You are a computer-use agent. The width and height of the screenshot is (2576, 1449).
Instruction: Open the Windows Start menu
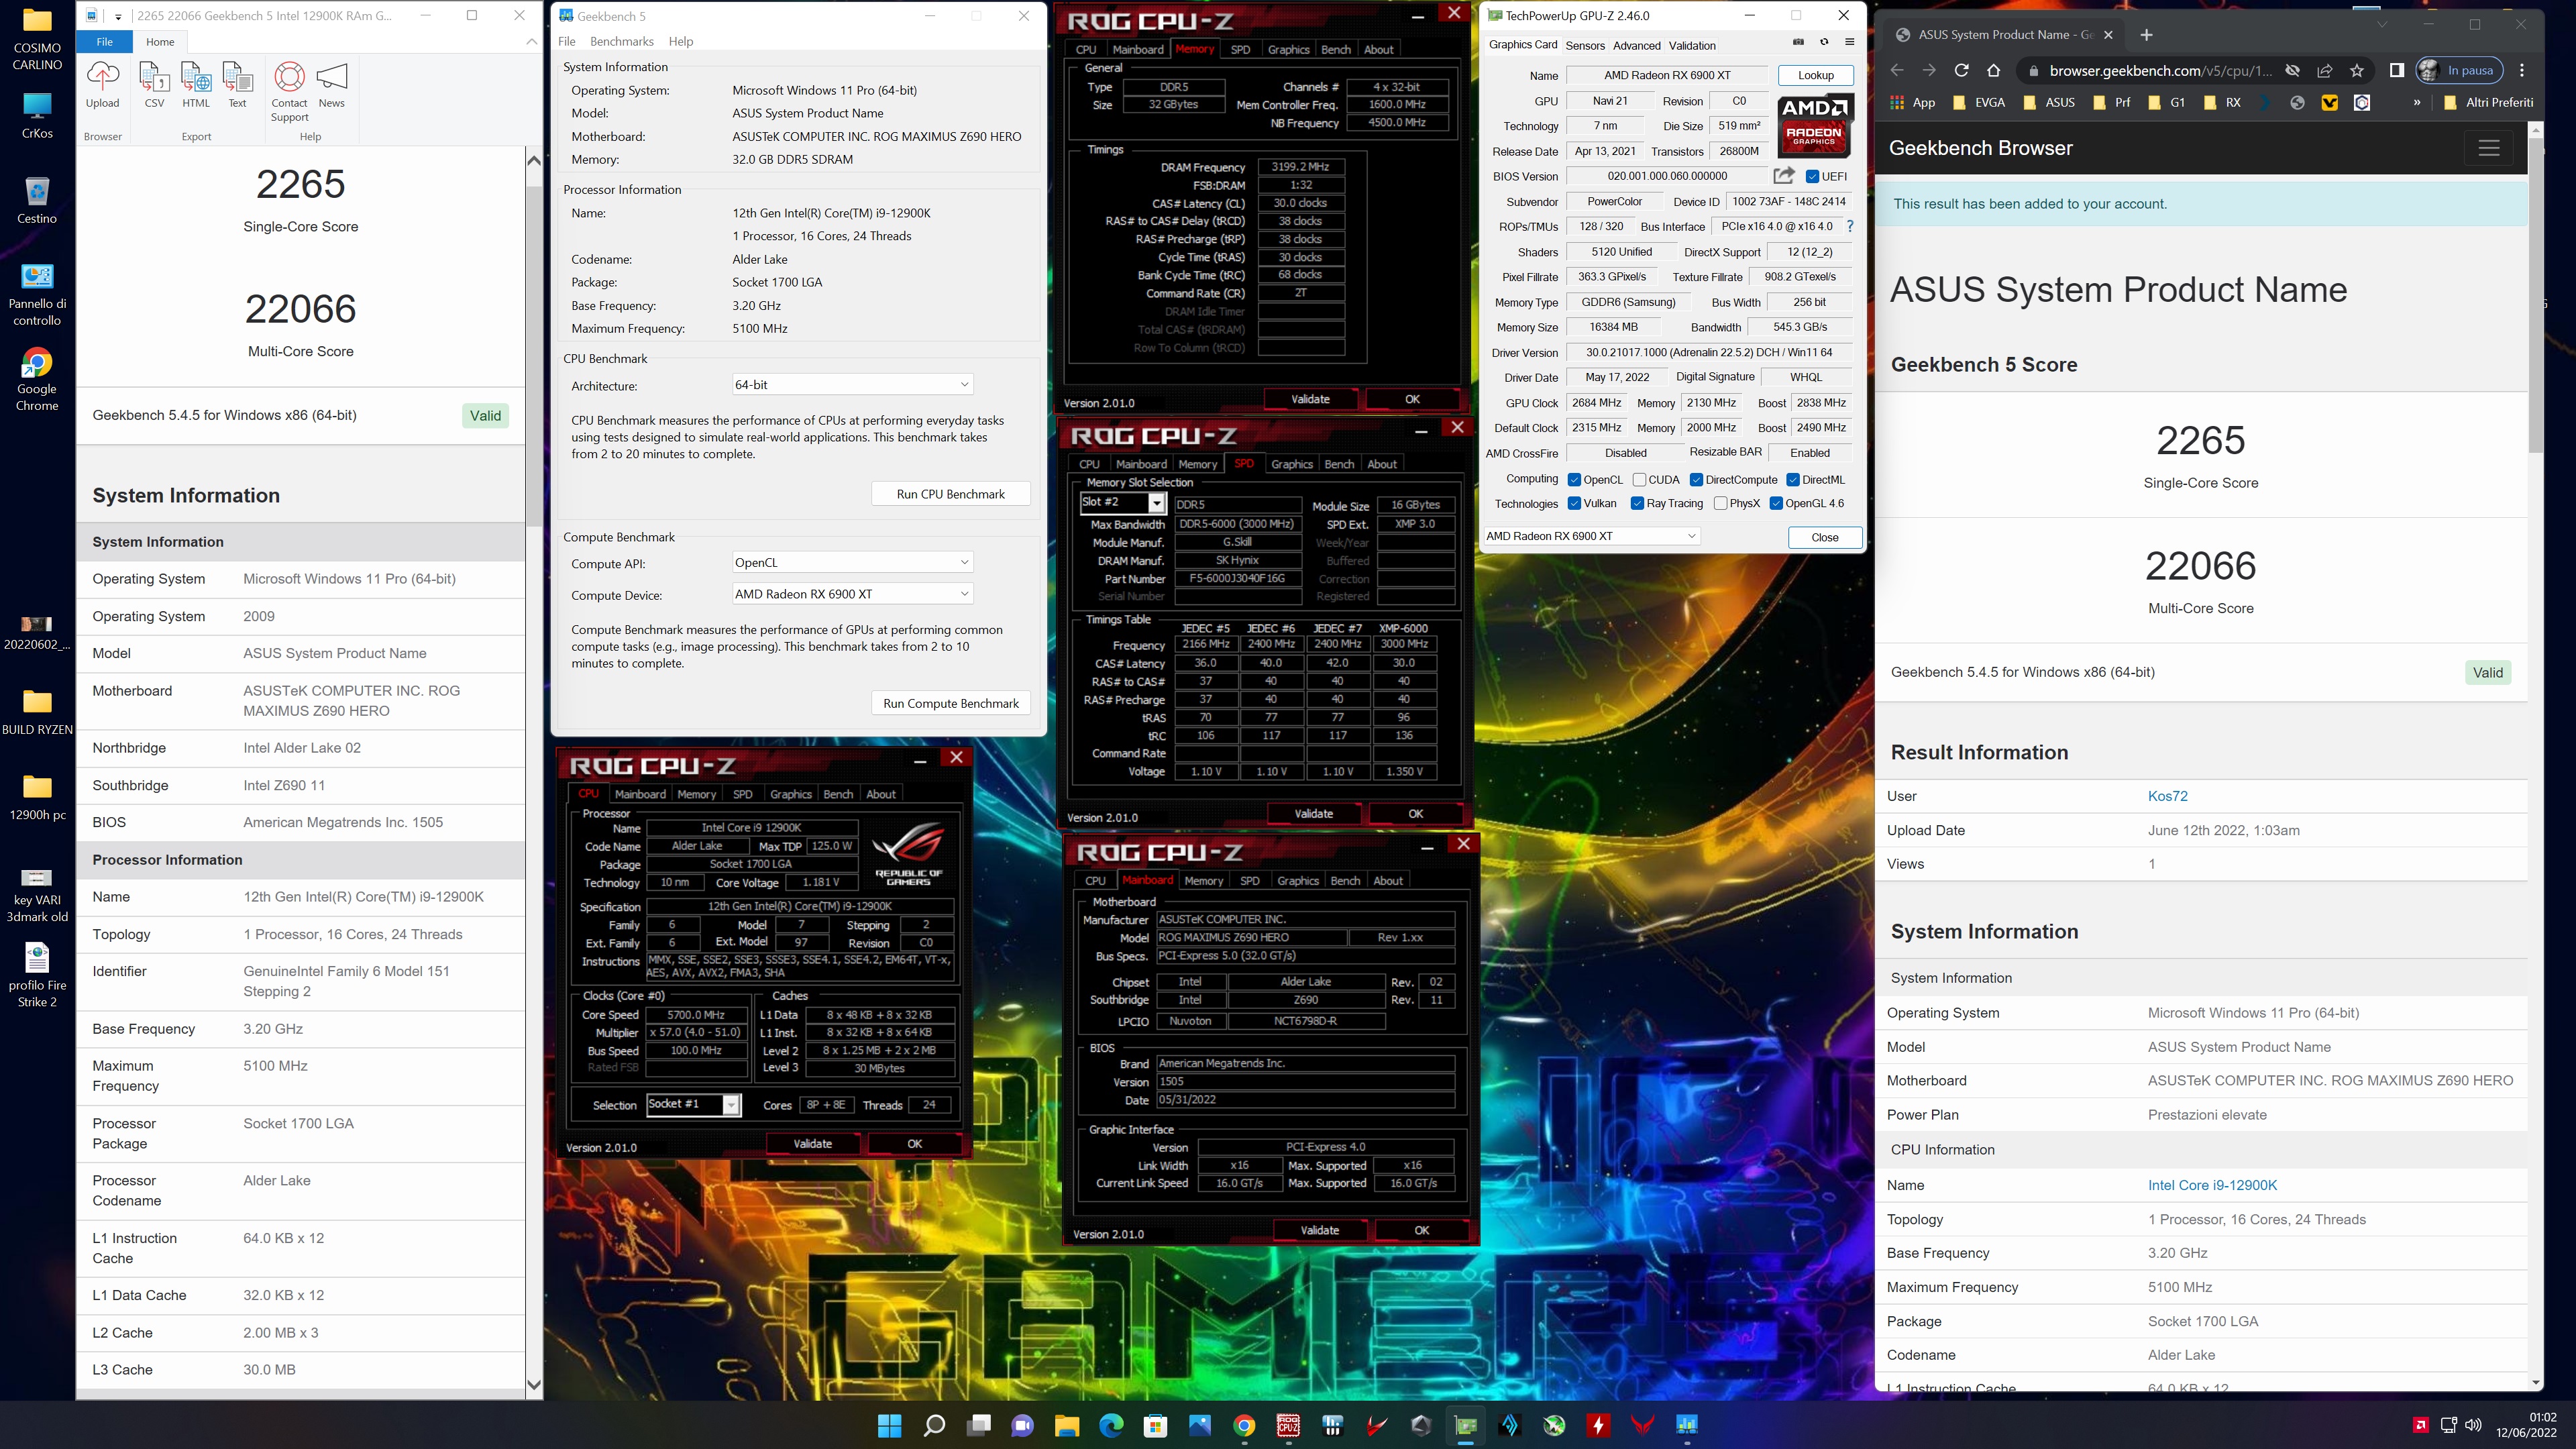click(x=889, y=1425)
